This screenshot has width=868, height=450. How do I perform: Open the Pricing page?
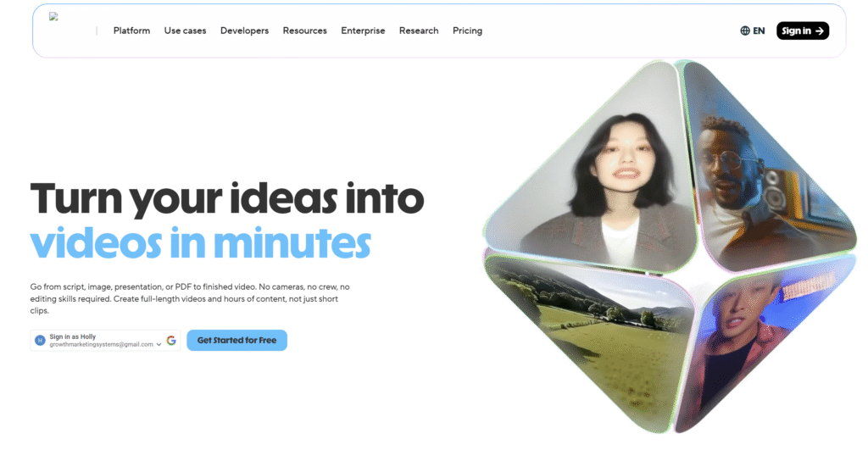pos(467,31)
